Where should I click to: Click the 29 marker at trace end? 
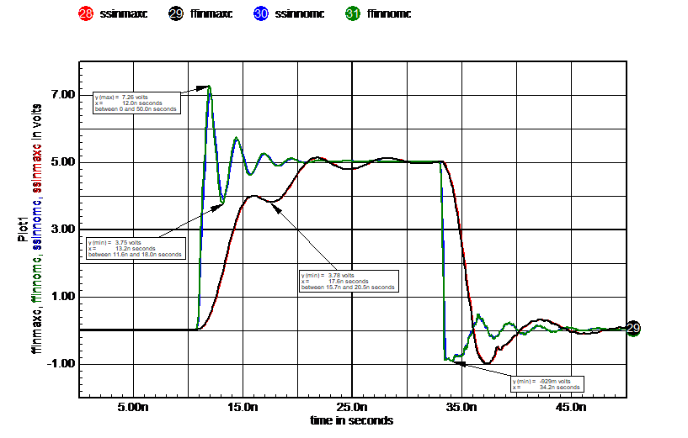(x=633, y=329)
